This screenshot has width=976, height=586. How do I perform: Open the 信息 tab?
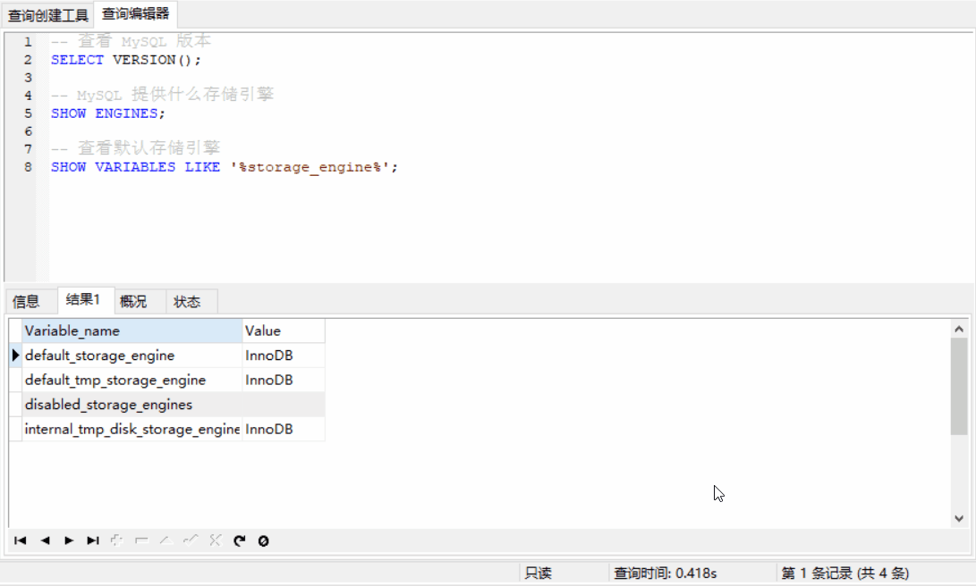click(x=26, y=302)
